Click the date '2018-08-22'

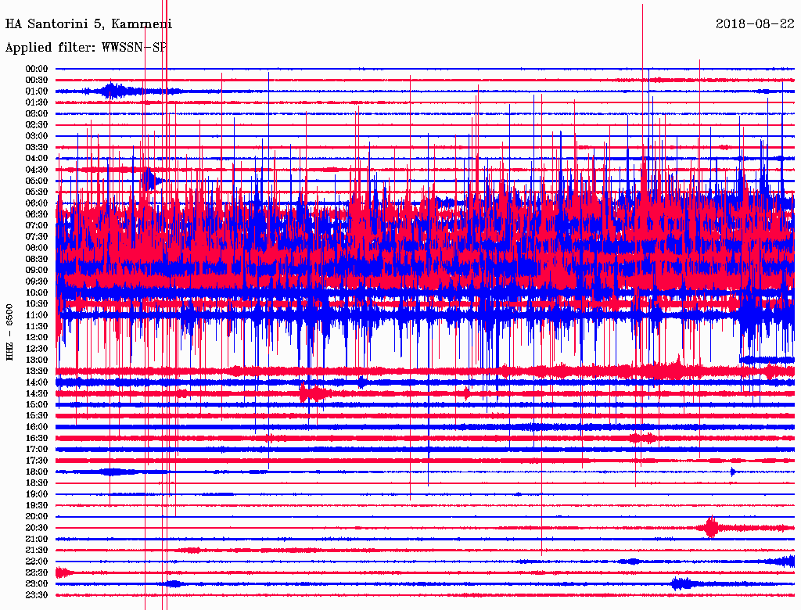click(755, 23)
